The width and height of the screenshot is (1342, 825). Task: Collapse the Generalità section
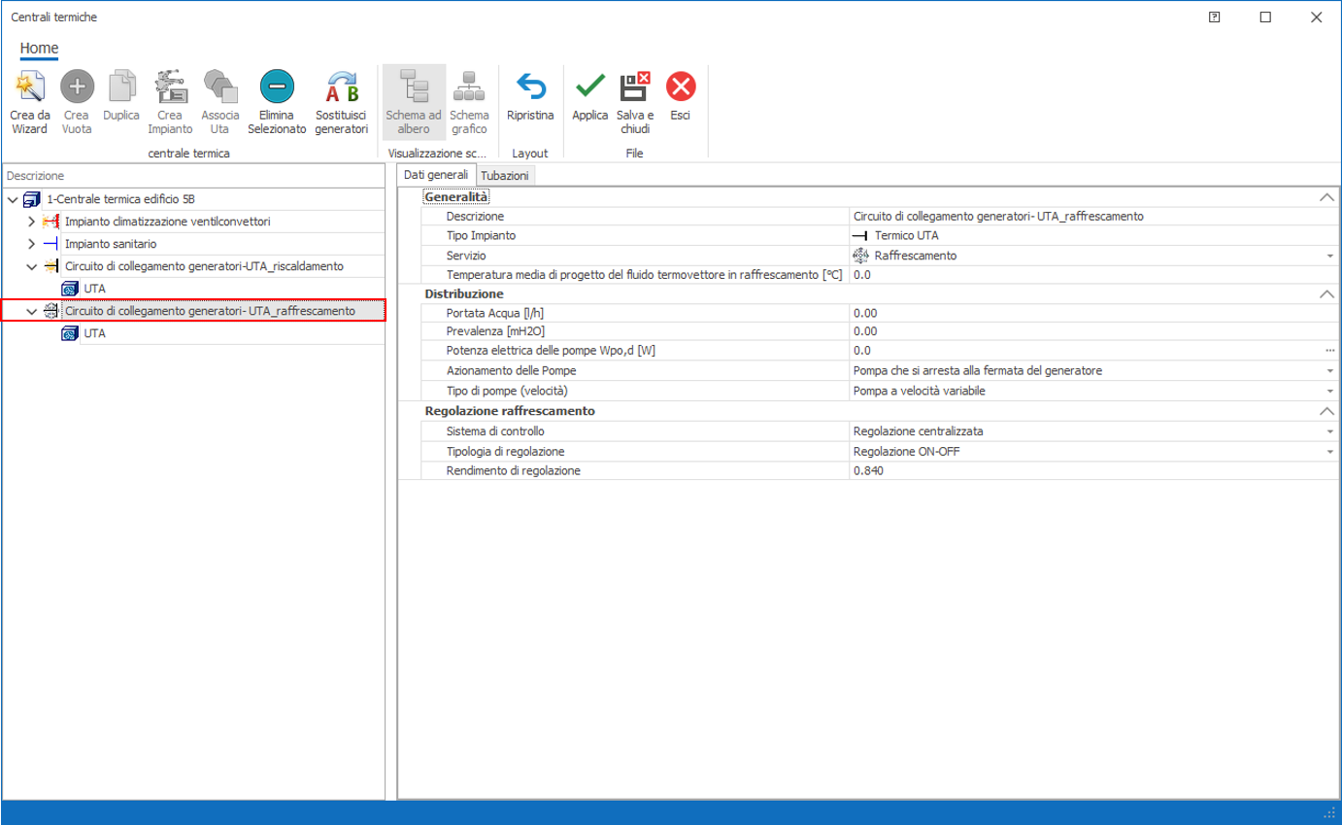pos(1326,197)
